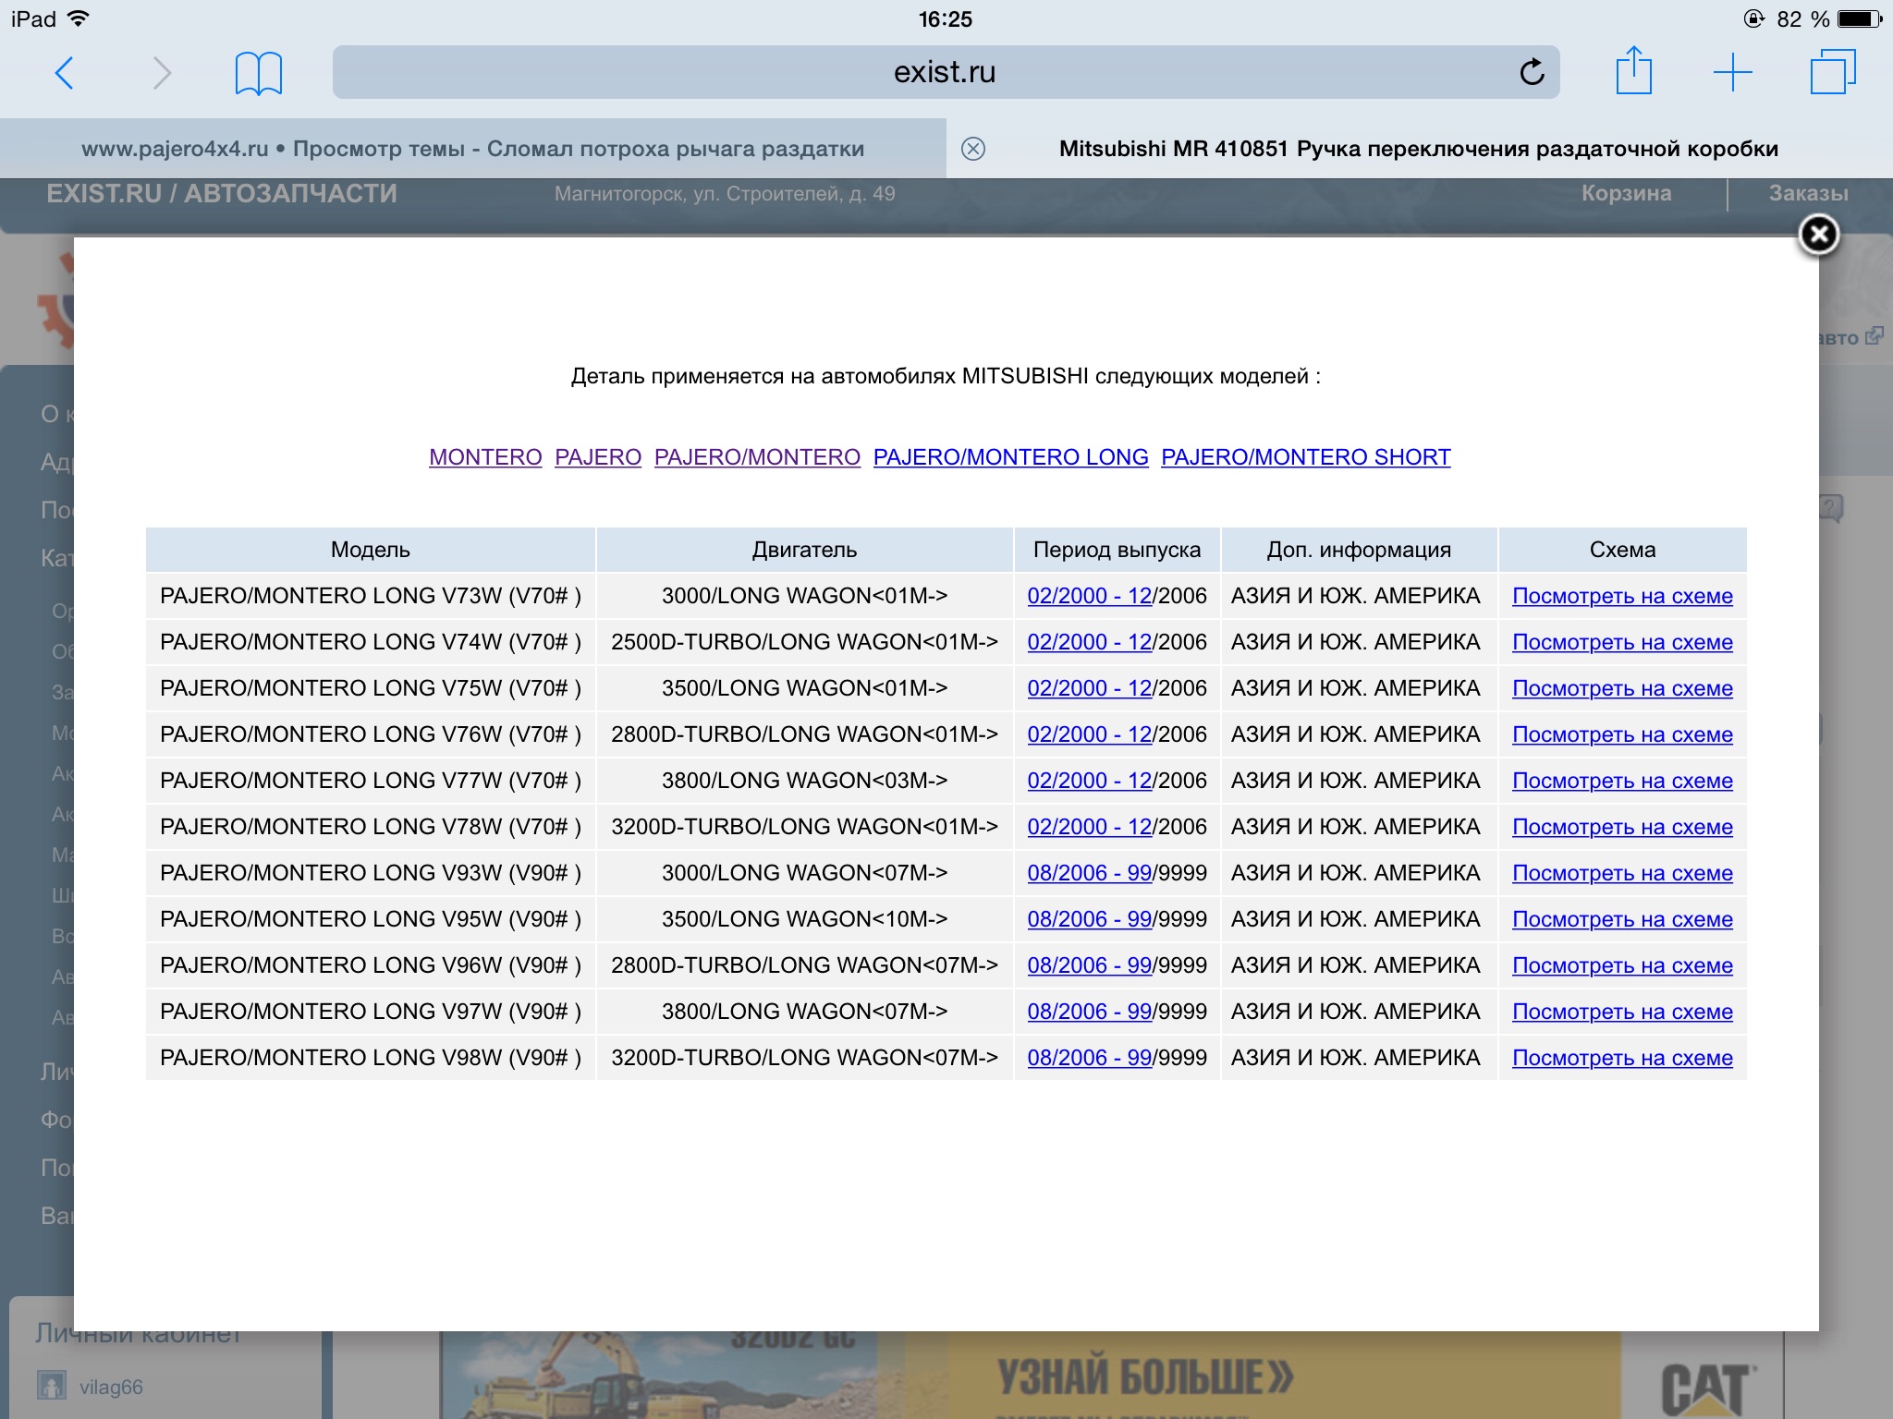Tap the Safari back arrow
1893x1419 pixels.
pyautogui.click(x=64, y=73)
